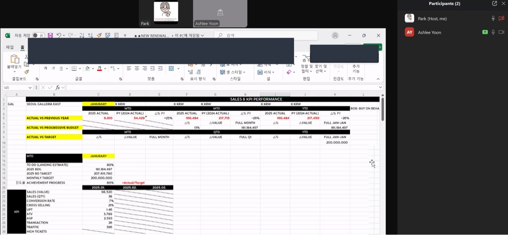Click the merge cells icon
This screenshot has height=235, width=508.
click(171, 68)
